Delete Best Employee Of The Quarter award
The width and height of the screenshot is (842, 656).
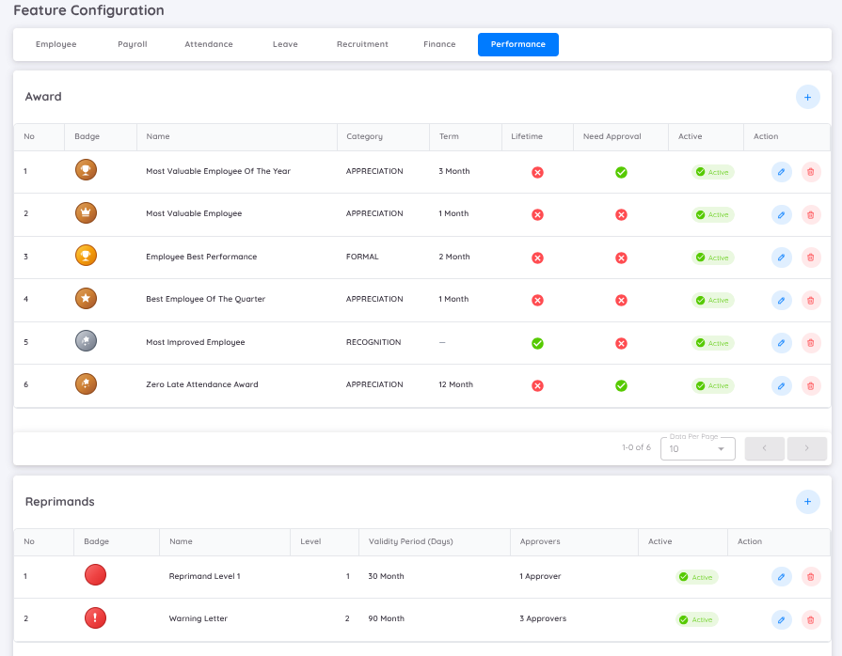[811, 301]
